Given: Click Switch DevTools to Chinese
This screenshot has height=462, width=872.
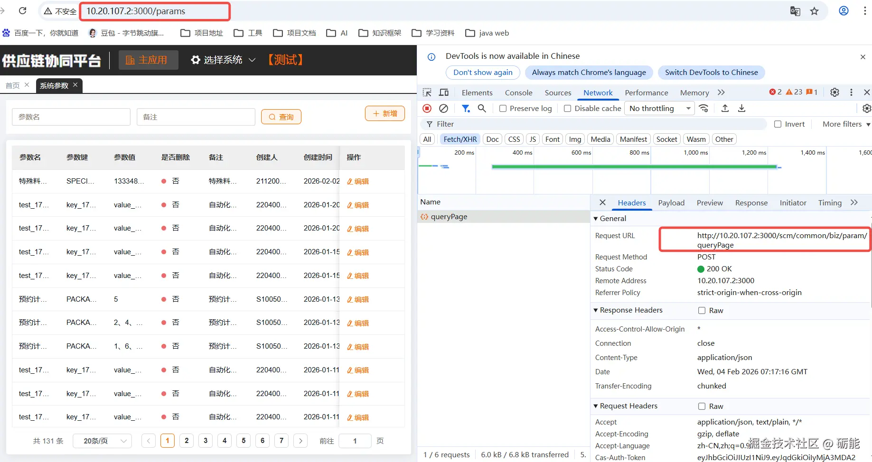Looking at the screenshot, I should click(x=711, y=73).
